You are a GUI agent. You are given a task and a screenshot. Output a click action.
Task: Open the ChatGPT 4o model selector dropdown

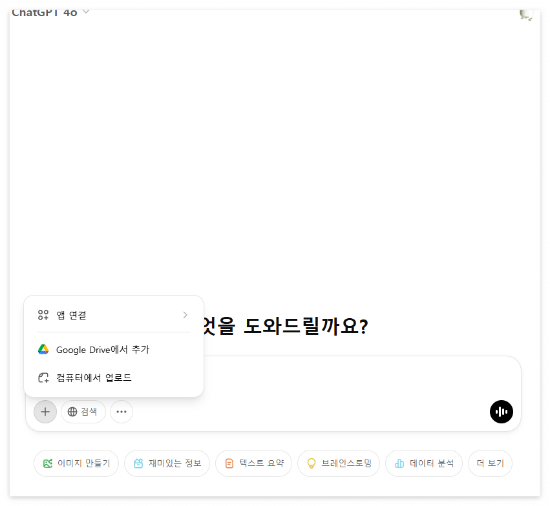pyautogui.click(x=52, y=10)
